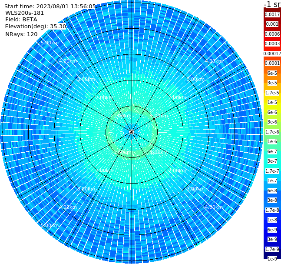Select the 1e-9 colorbar value
Image resolution: width=281 pixels, height=264 pixels.
coord(272,259)
